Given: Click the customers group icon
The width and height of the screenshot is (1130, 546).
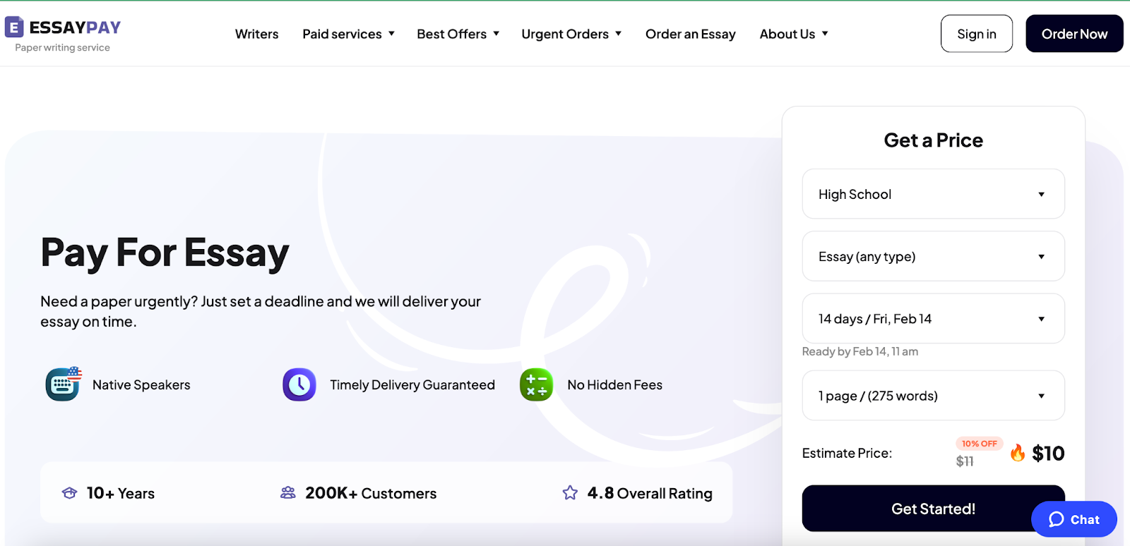Looking at the screenshot, I should click(x=288, y=492).
